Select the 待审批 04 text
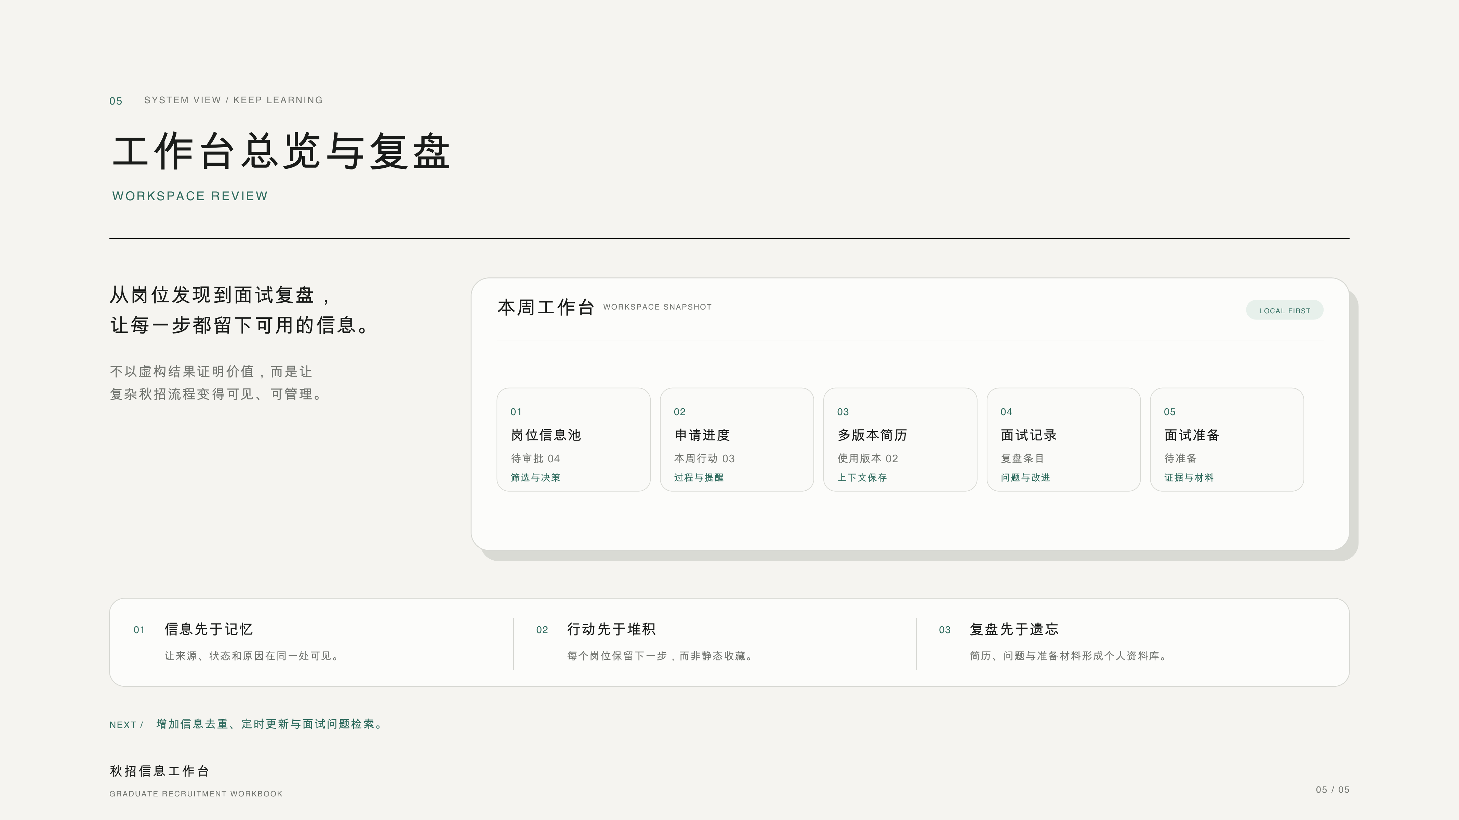The width and height of the screenshot is (1459, 820). pyautogui.click(x=535, y=459)
